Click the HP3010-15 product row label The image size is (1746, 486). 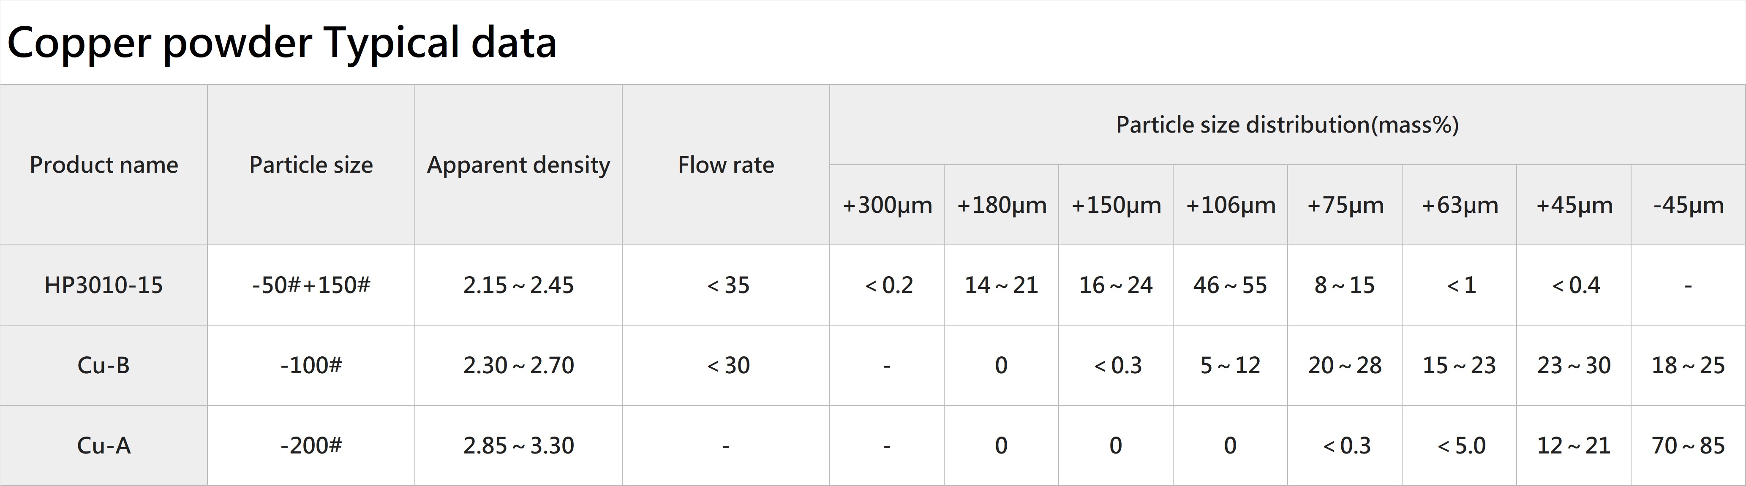point(104,285)
